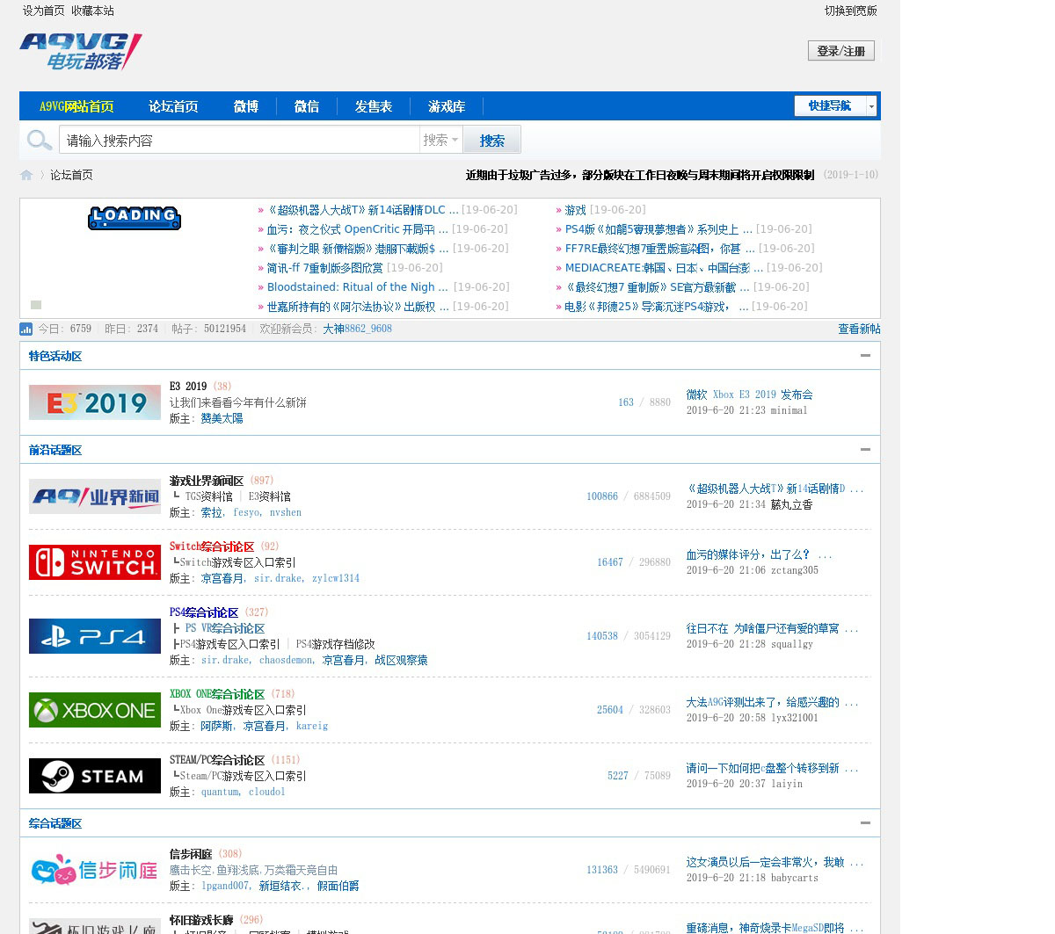Go to A9VG网站首页 nav tab
Viewport: 1055px width, 934px height.
click(x=76, y=106)
